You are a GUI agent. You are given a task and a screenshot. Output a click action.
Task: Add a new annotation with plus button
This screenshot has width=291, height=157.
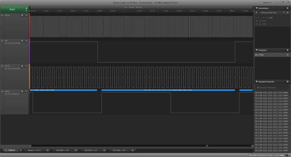[x=288, y=8]
